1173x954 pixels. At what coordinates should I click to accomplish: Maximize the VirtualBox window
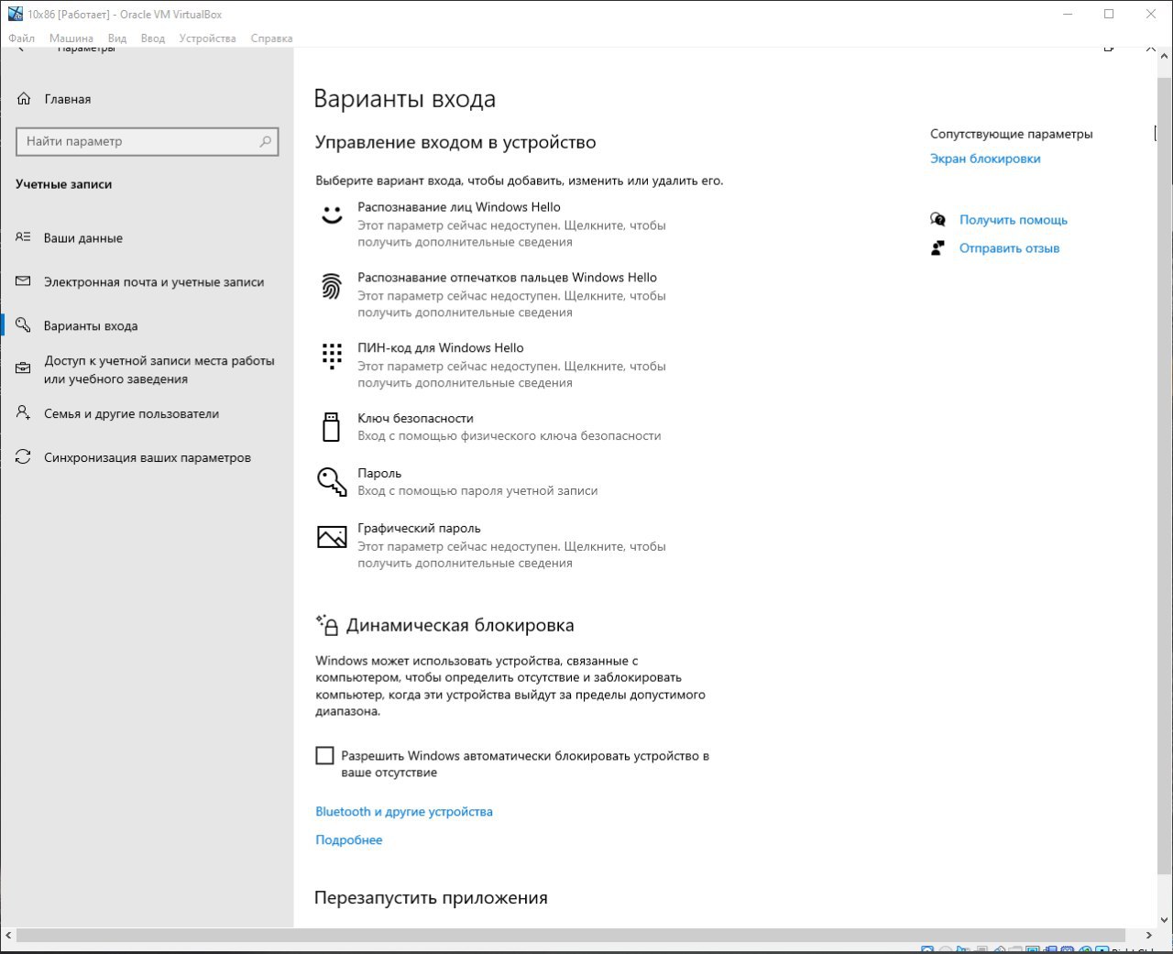(1109, 14)
